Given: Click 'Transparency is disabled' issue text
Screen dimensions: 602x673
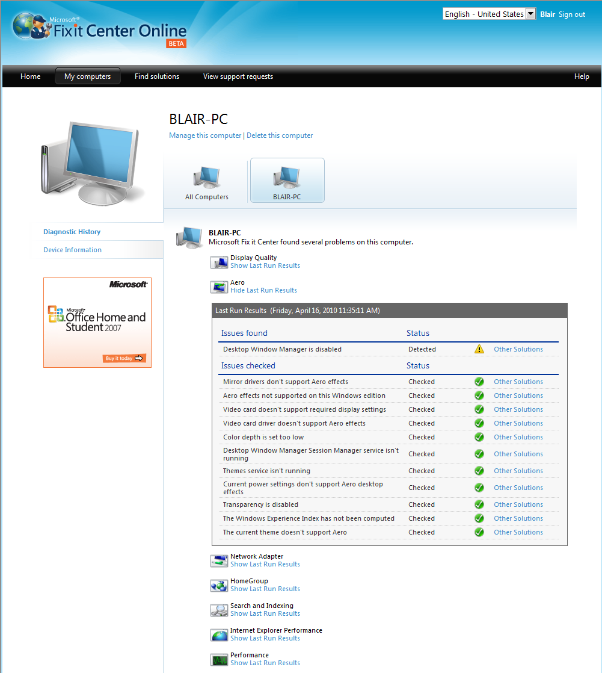Looking at the screenshot, I should pyautogui.click(x=260, y=504).
